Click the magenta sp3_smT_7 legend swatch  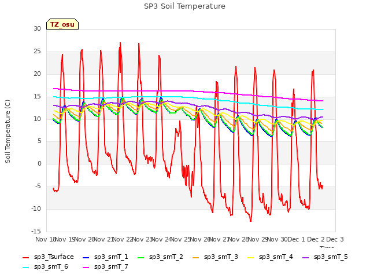[86, 268]
